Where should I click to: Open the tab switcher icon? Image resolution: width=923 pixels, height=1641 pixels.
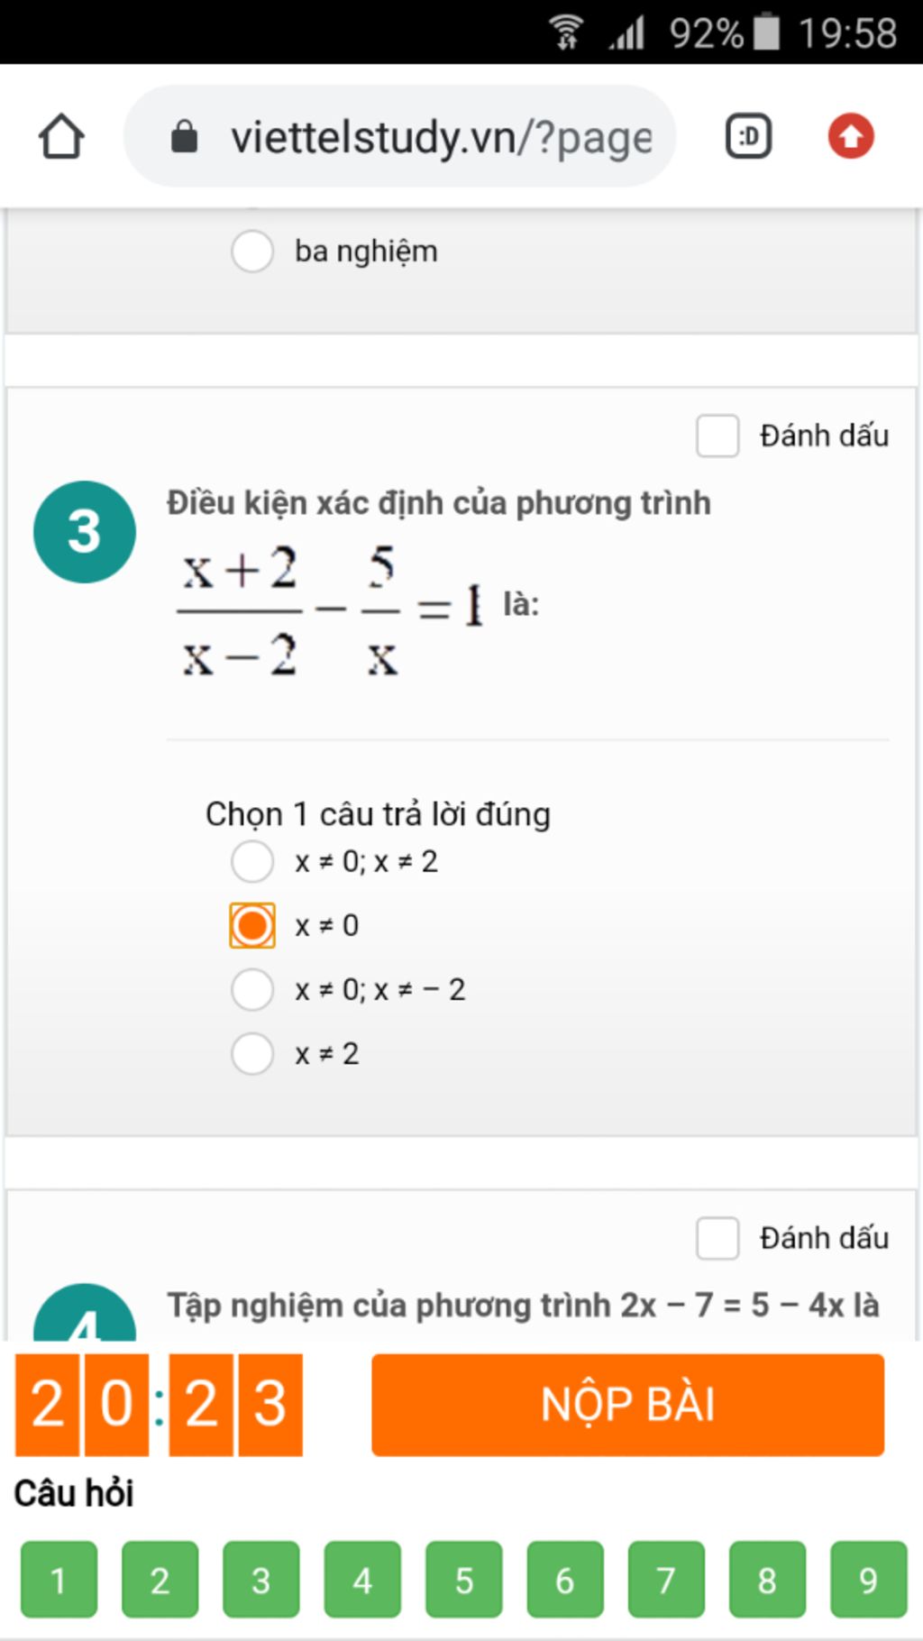tap(748, 137)
